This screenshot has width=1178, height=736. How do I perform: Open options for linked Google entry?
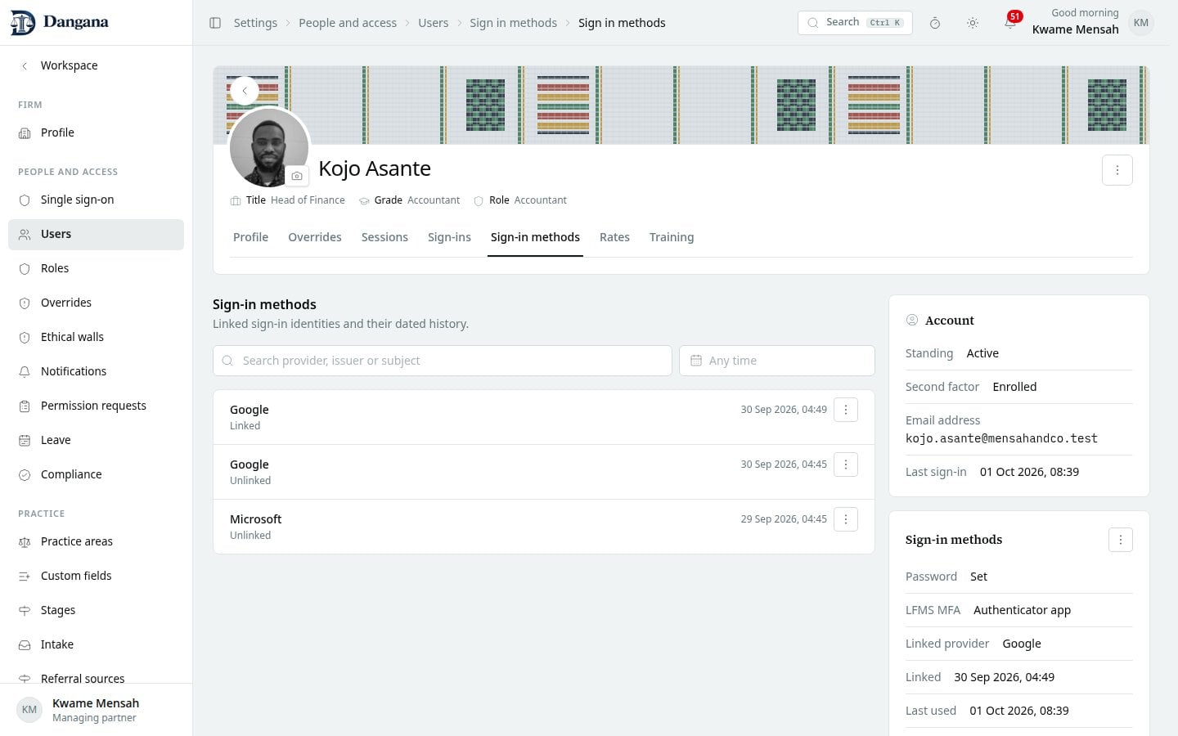[846, 410]
